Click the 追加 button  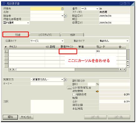(10, 117)
